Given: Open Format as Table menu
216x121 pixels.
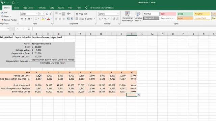Looking at the screenshot, I should coord(138,16).
